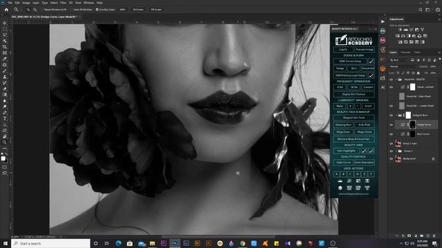Open the Window menu
This screenshot has width=442, height=248.
(88, 3)
